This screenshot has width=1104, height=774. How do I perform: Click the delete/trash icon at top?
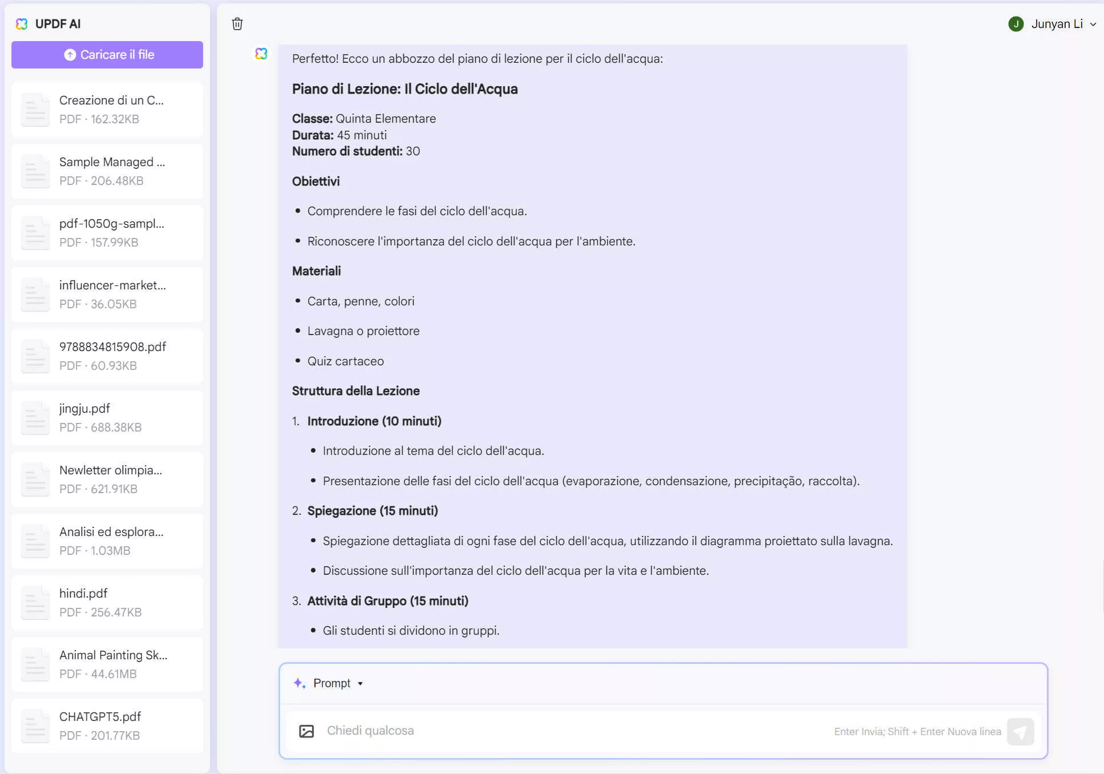(x=237, y=23)
